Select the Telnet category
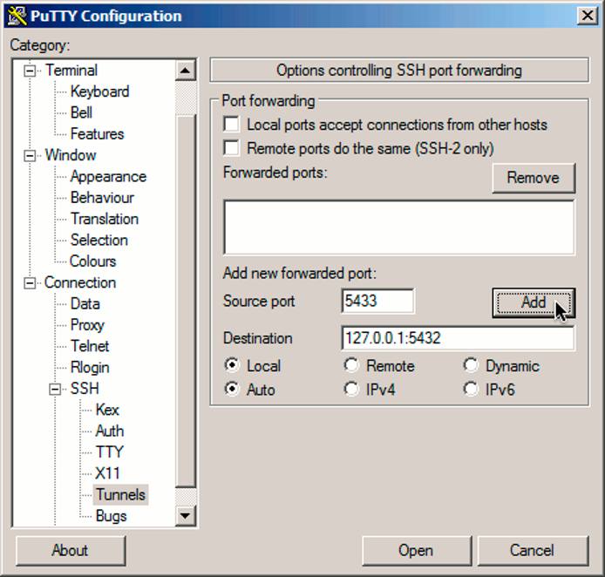The width and height of the screenshot is (605, 577). pos(90,346)
